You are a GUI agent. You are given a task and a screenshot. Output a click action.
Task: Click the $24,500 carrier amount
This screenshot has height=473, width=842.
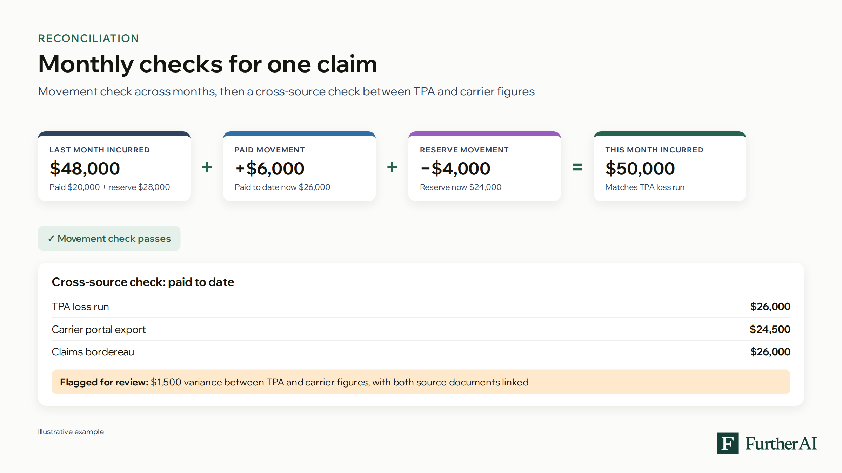coord(770,329)
